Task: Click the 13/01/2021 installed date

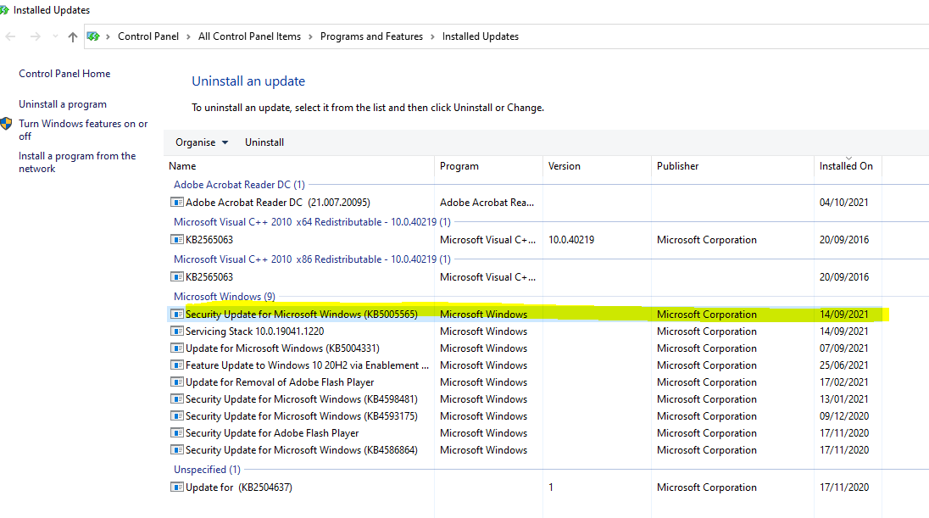Action: click(x=843, y=398)
